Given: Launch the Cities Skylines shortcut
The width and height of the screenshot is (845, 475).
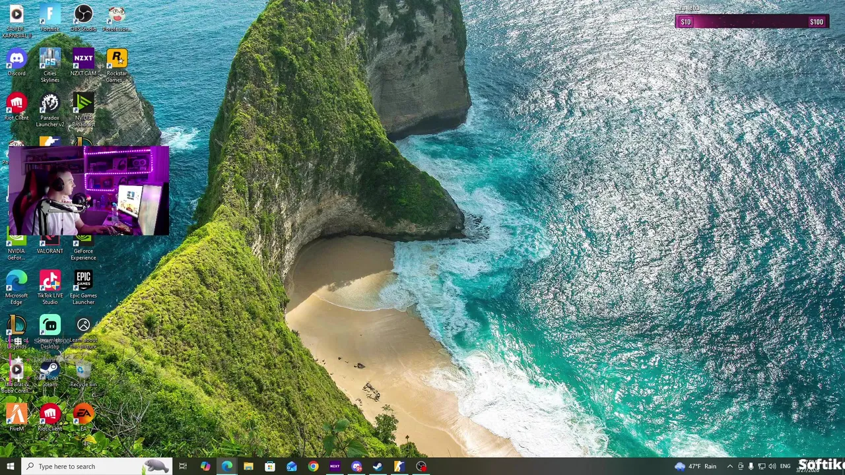Looking at the screenshot, I should (x=50, y=65).
